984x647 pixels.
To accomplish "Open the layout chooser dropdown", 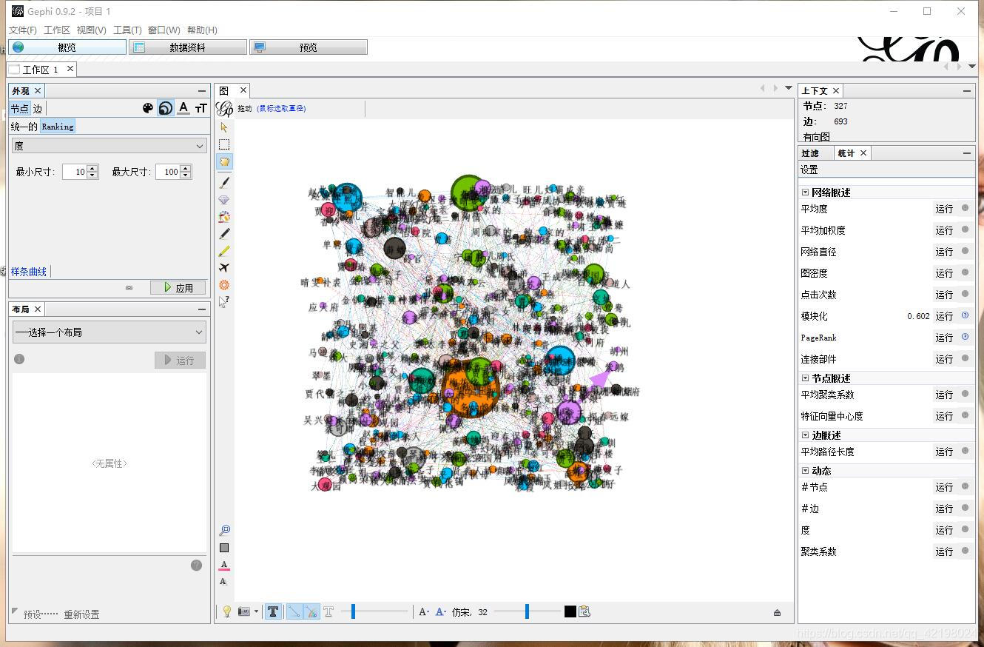I will tap(109, 332).
